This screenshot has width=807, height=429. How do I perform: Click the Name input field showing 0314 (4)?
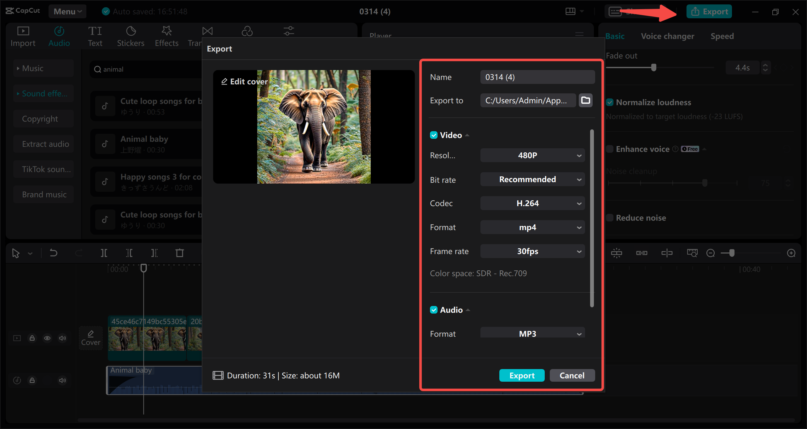(x=537, y=77)
